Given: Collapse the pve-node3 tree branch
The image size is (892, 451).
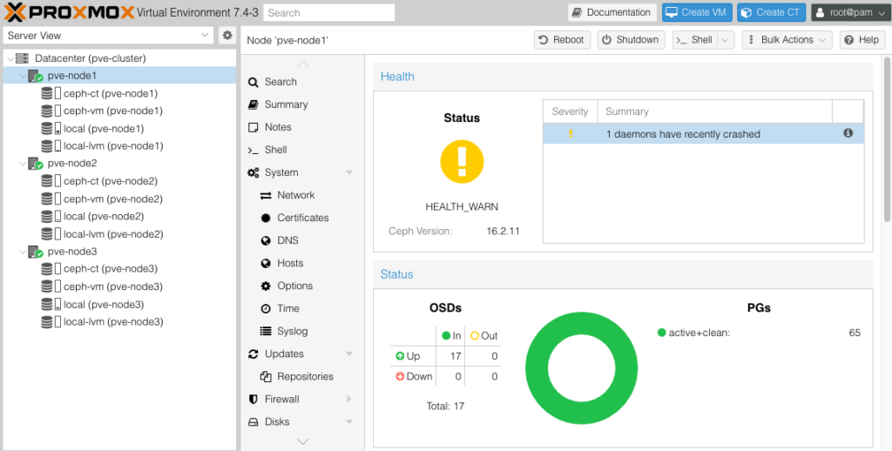Looking at the screenshot, I should (x=22, y=252).
